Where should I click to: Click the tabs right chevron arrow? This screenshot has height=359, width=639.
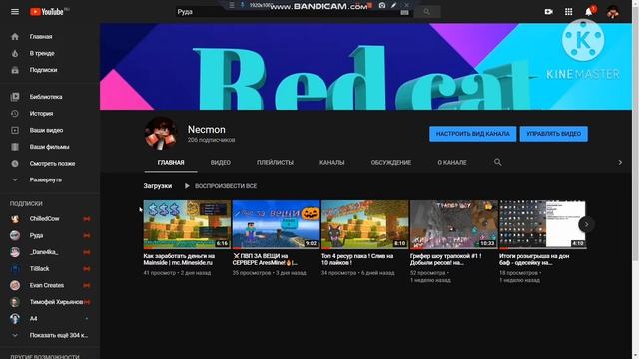(x=620, y=162)
